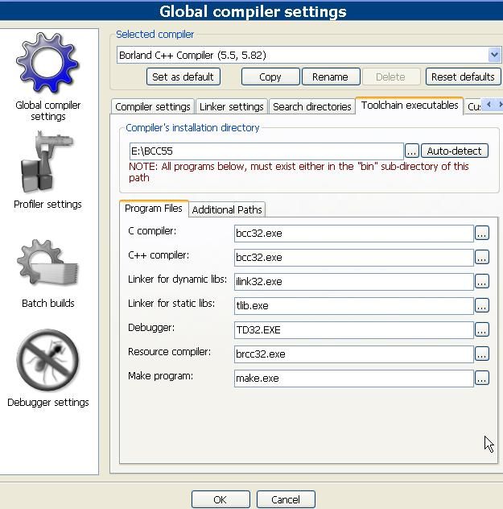Switch to Search directories tab
503x509 pixels.
(x=312, y=106)
